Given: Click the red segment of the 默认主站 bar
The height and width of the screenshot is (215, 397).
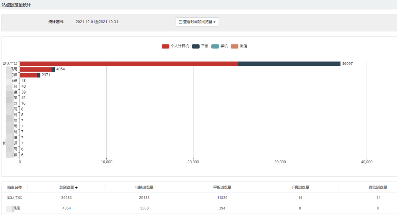Looking at the screenshot, I should pyautogui.click(x=129, y=64).
